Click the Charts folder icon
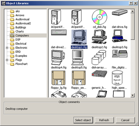This screenshot has width=139, height=126. click(12, 31)
